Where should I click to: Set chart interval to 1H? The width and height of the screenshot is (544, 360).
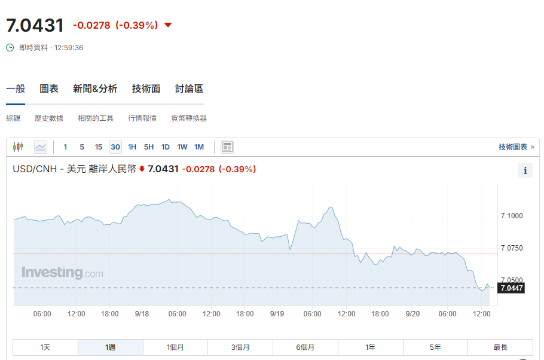point(132,147)
